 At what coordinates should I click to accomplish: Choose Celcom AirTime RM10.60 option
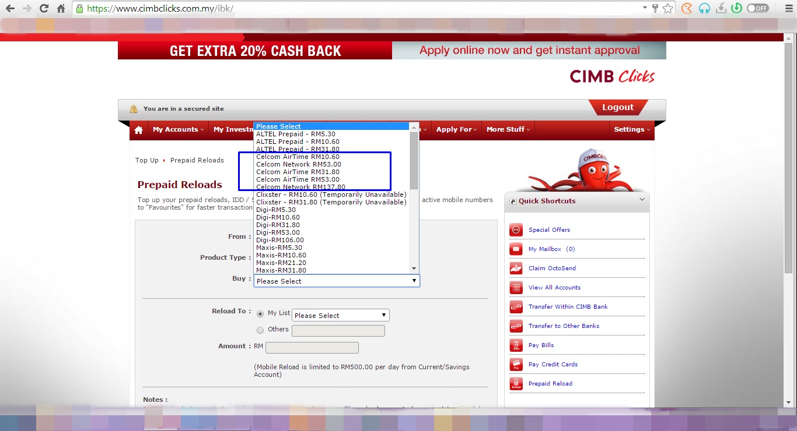332,157
